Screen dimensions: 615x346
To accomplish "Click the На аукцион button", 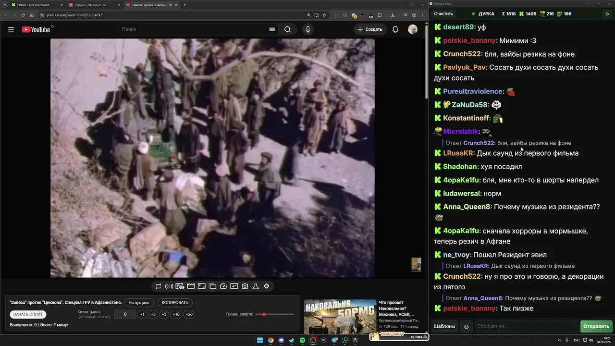I will [140, 303].
